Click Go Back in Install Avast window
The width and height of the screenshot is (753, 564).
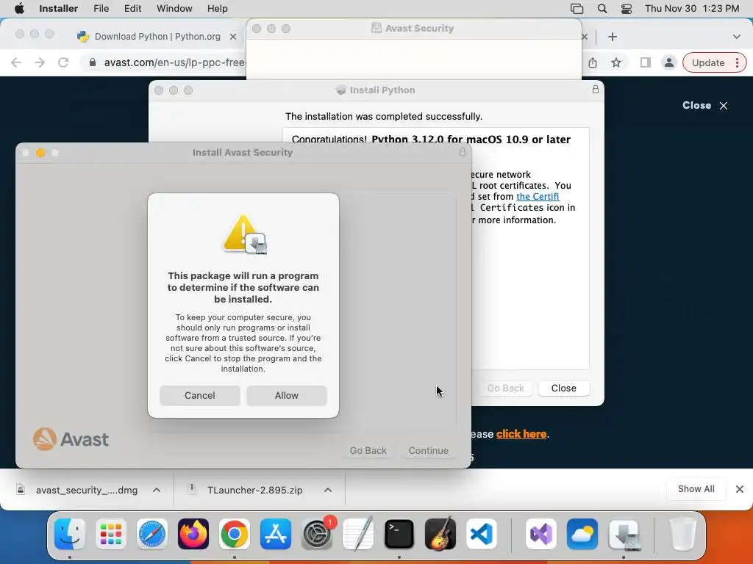(x=368, y=451)
